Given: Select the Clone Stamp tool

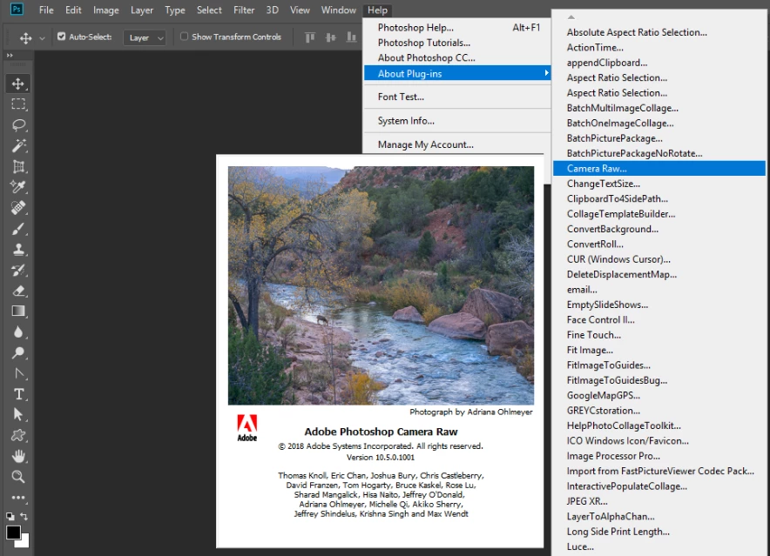Looking at the screenshot, I should pos(18,250).
